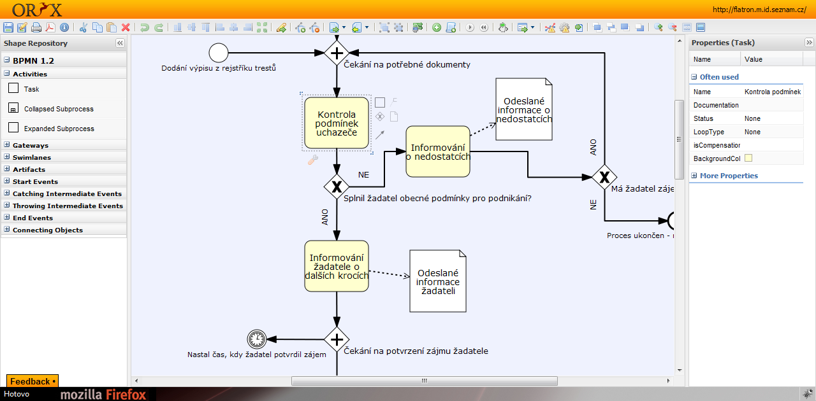Screen dimensions: 816x401
Task: Select Informování žadatele o dalších krocích task
Action: click(337, 266)
